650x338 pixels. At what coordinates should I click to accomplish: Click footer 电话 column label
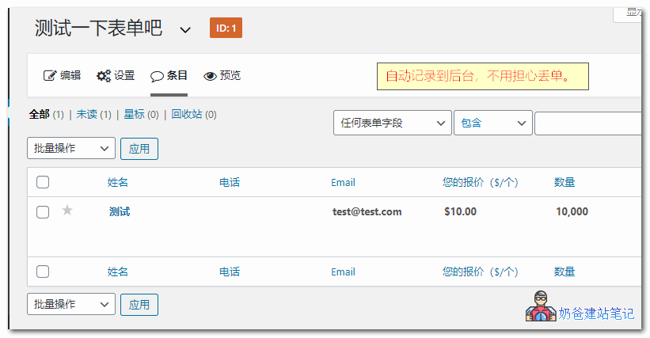coord(230,272)
